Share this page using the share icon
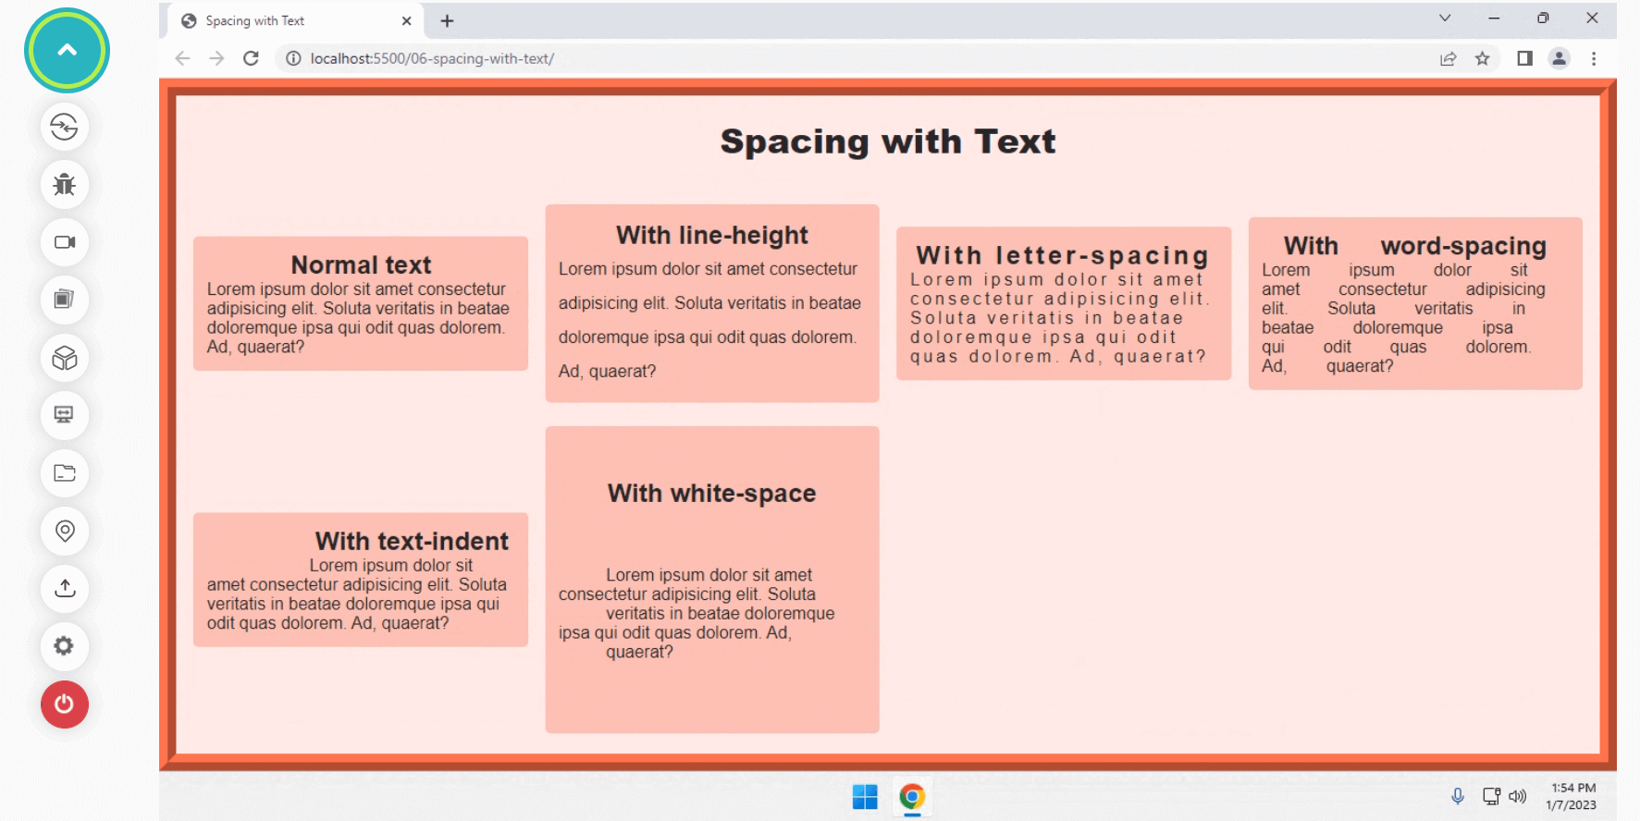 (x=1449, y=58)
